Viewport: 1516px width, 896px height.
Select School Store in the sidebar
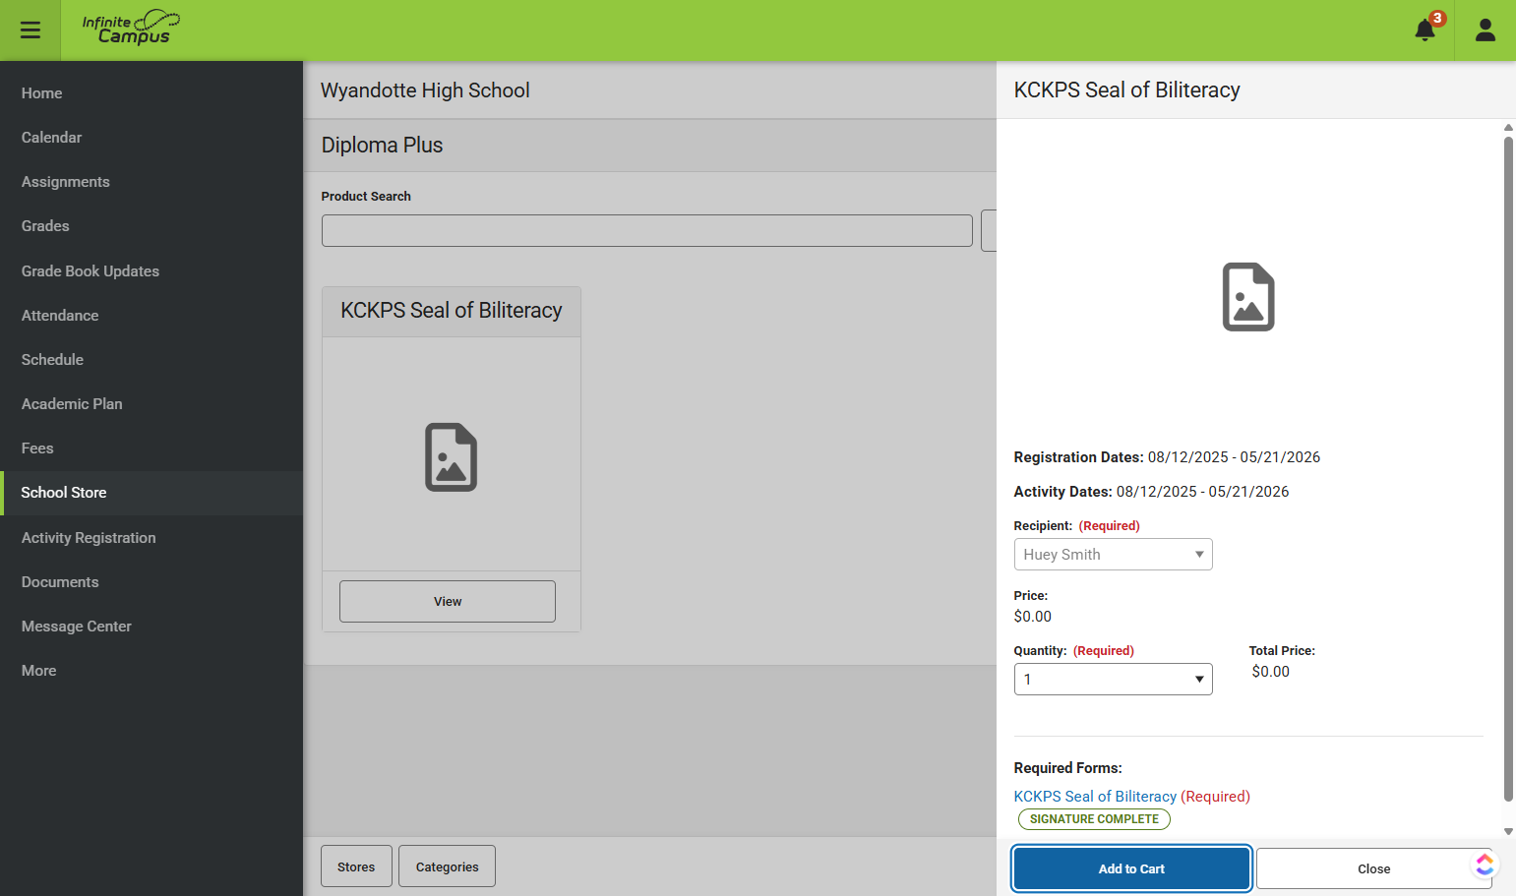pyautogui.click(x=152, y=493)
